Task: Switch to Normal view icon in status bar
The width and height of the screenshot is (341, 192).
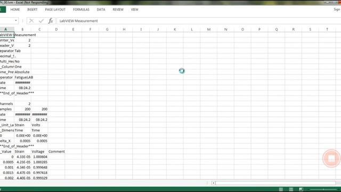Action: [281, 189]
